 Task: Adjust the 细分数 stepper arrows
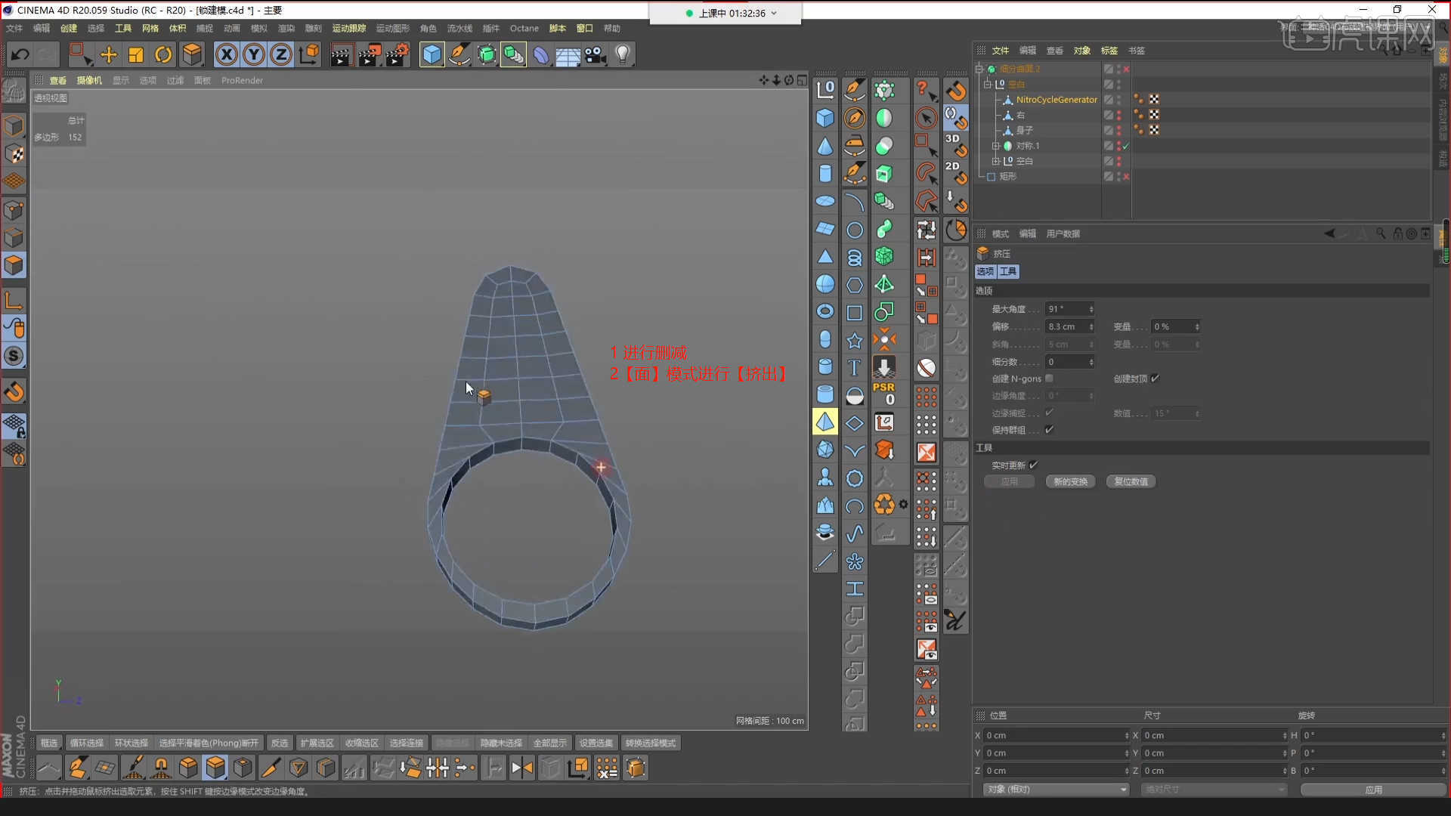click(x=1091, y=362)
